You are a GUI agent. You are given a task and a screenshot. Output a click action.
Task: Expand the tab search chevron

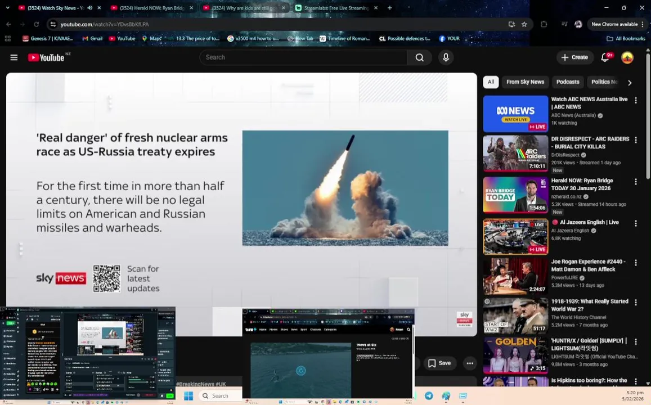point(7,7)
